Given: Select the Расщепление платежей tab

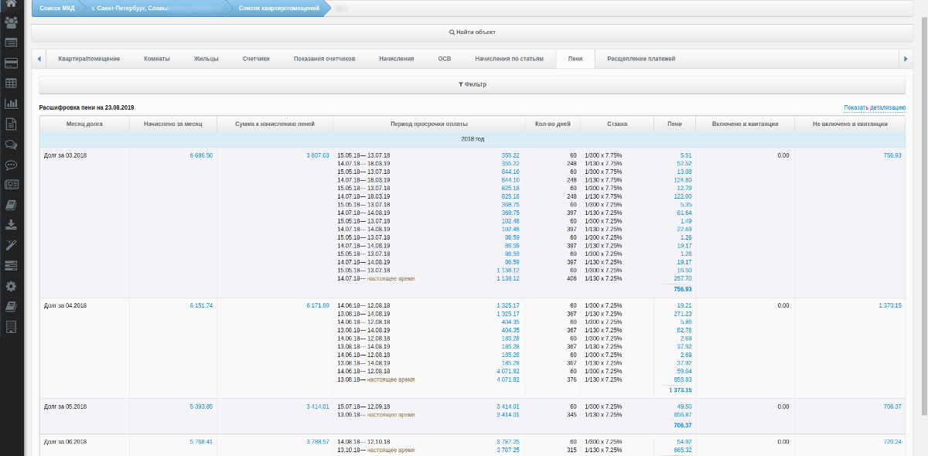Looking at the screenshot, I should coord(640,59).
